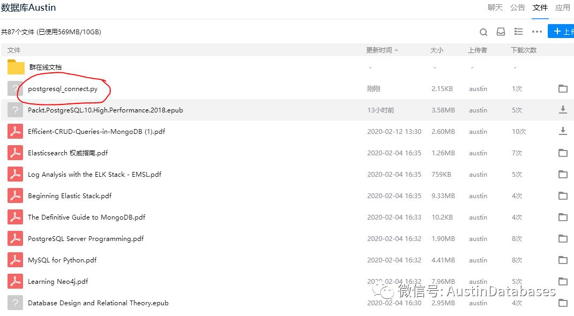The width and height of the screenshot is (574, 316).
Task: Click size 759KB cell
Action: click(x=441, y=175)
